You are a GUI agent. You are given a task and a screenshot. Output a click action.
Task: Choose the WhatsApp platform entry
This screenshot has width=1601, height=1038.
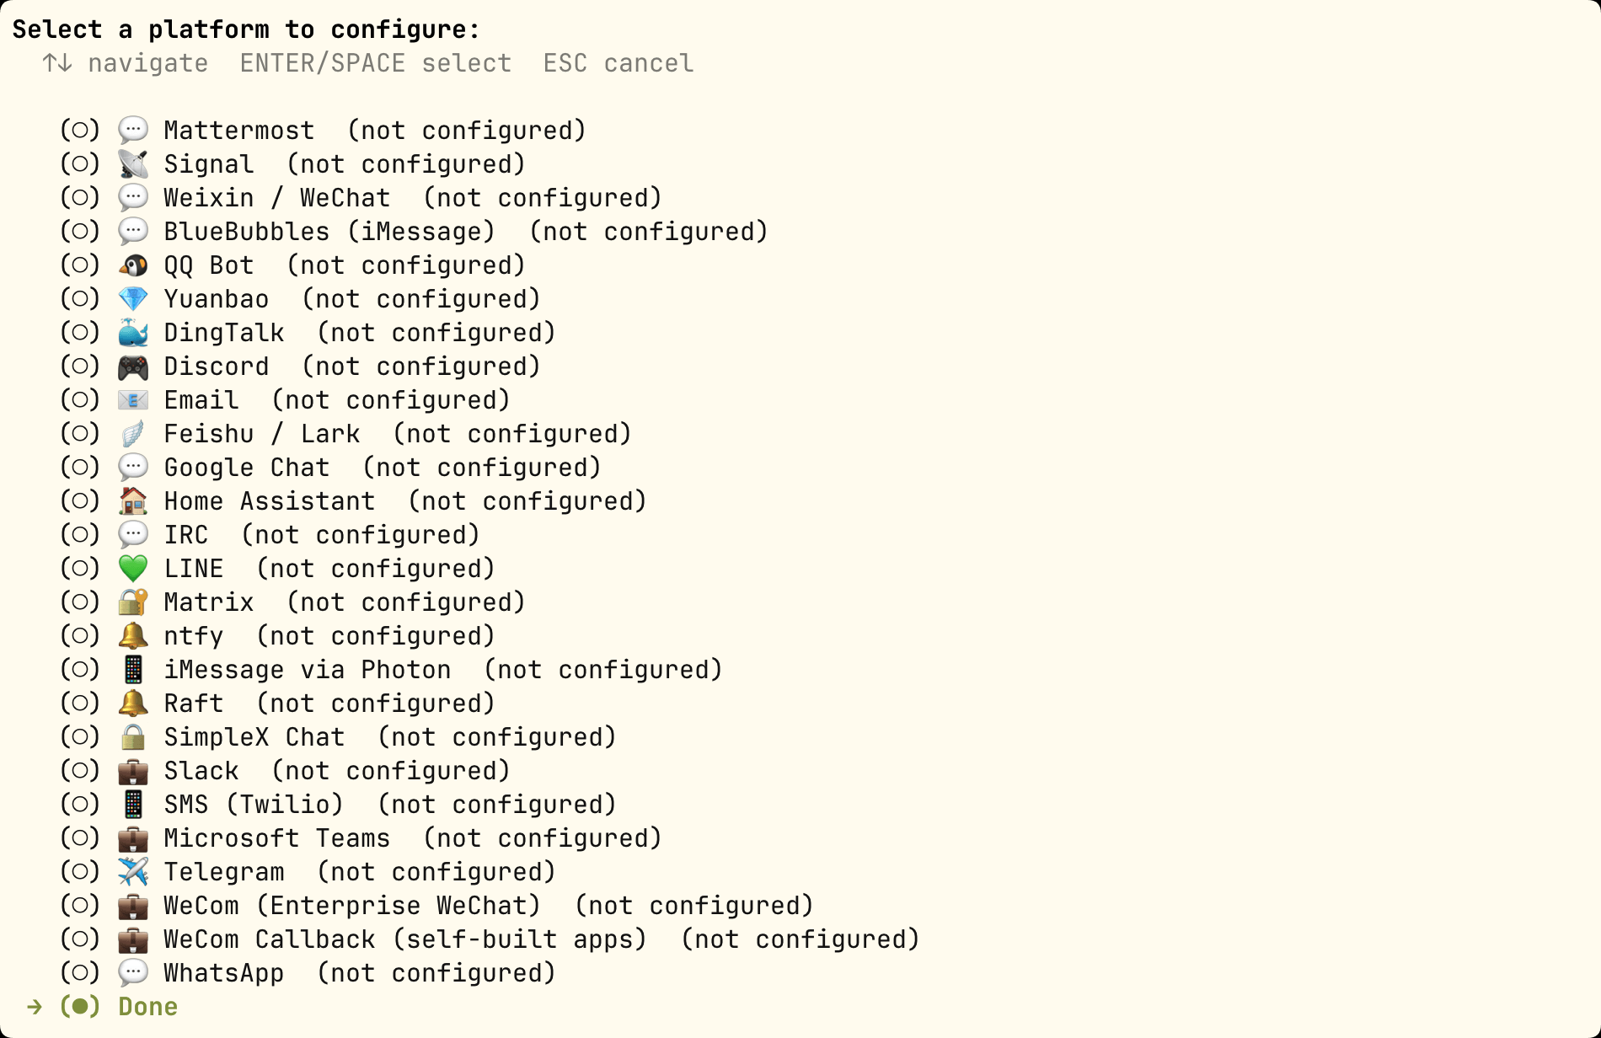pyautogui.click(x=308, y=973)
